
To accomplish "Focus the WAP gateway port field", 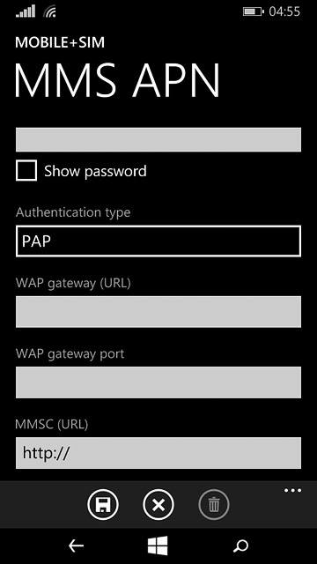I will pyautogui.click(x=158, y=382).
